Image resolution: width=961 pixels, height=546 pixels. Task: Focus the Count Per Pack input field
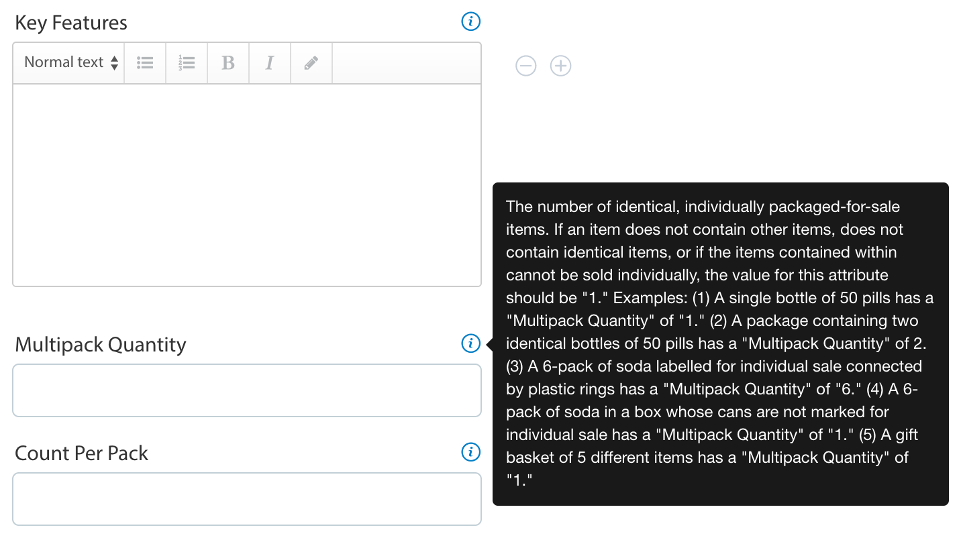point(247,499)
